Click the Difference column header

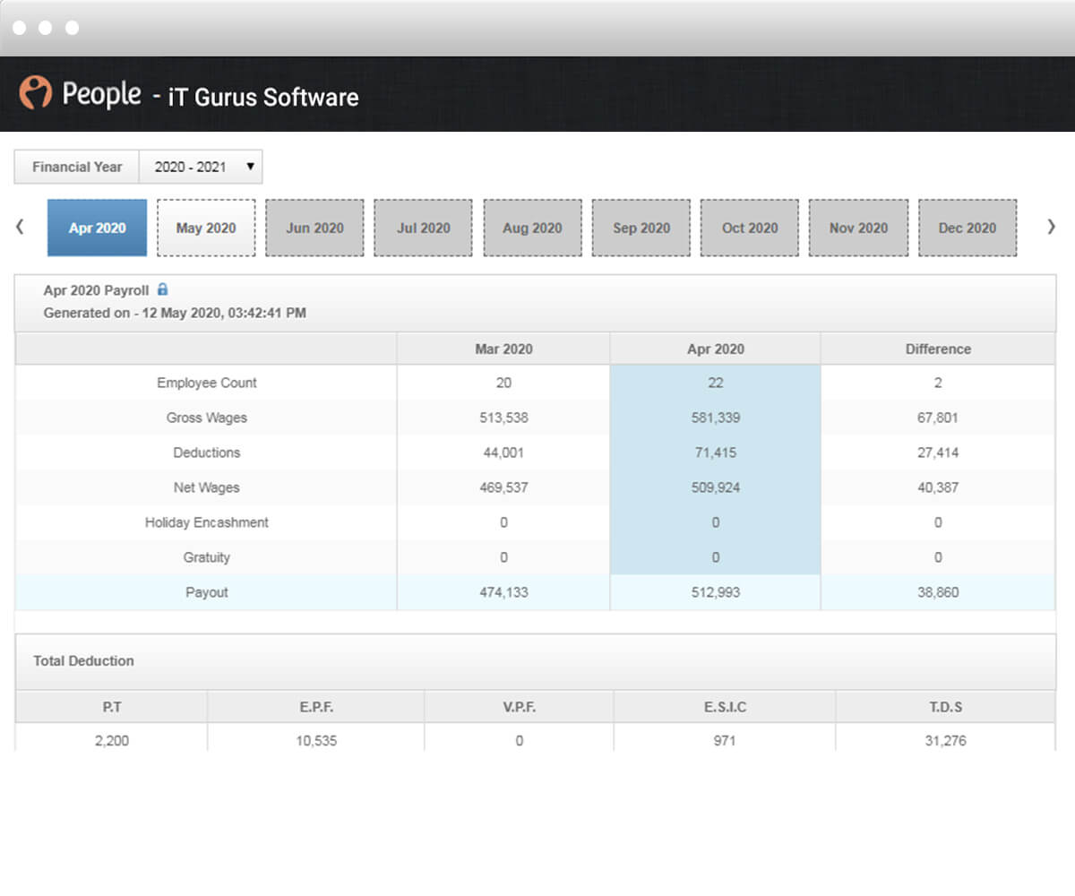tap(937, 349)
